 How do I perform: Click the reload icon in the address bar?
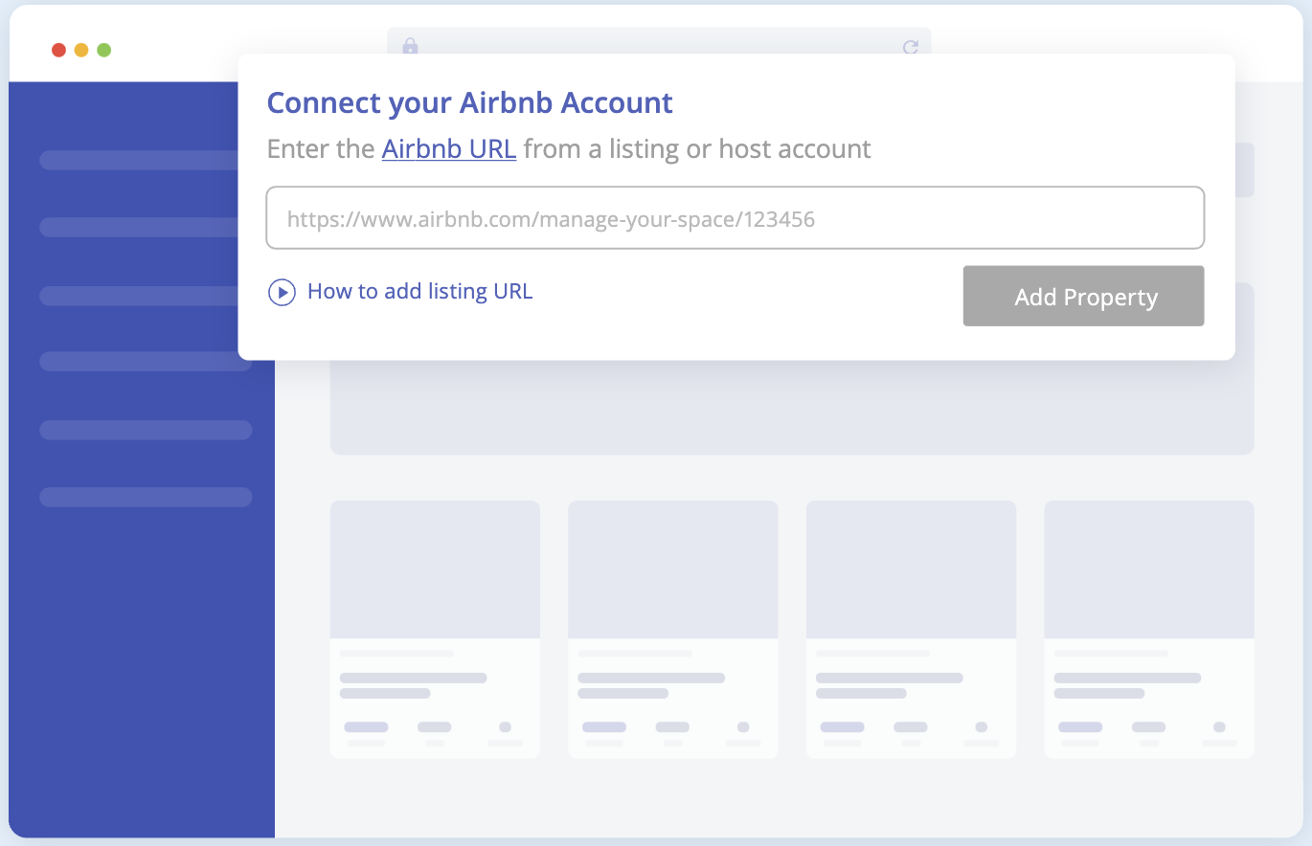coord(911,47)
